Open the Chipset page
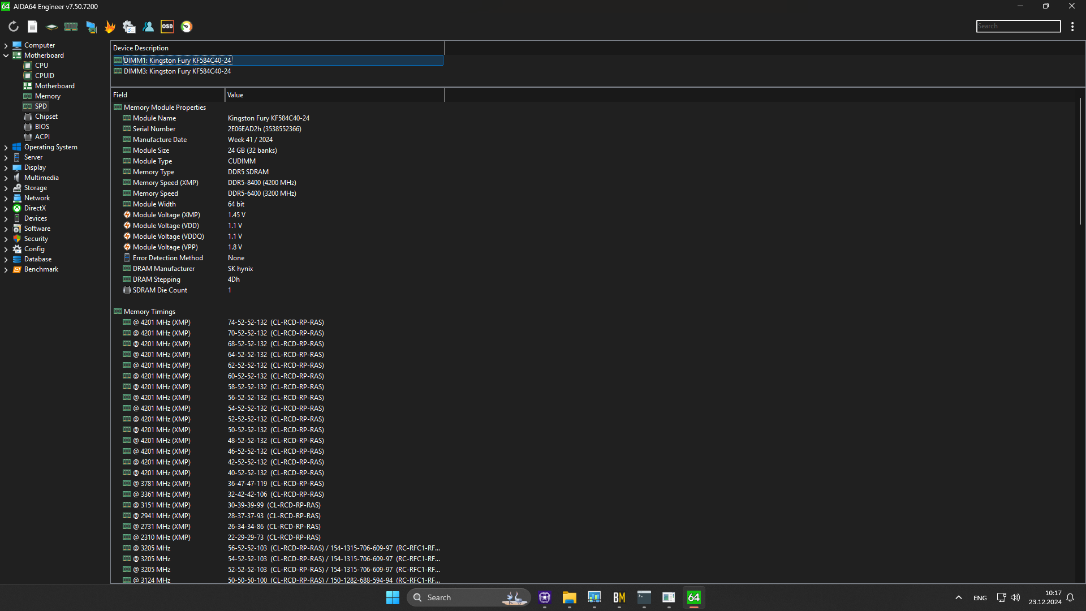The width and height of the screenshot is (1086, 611). 46,117
